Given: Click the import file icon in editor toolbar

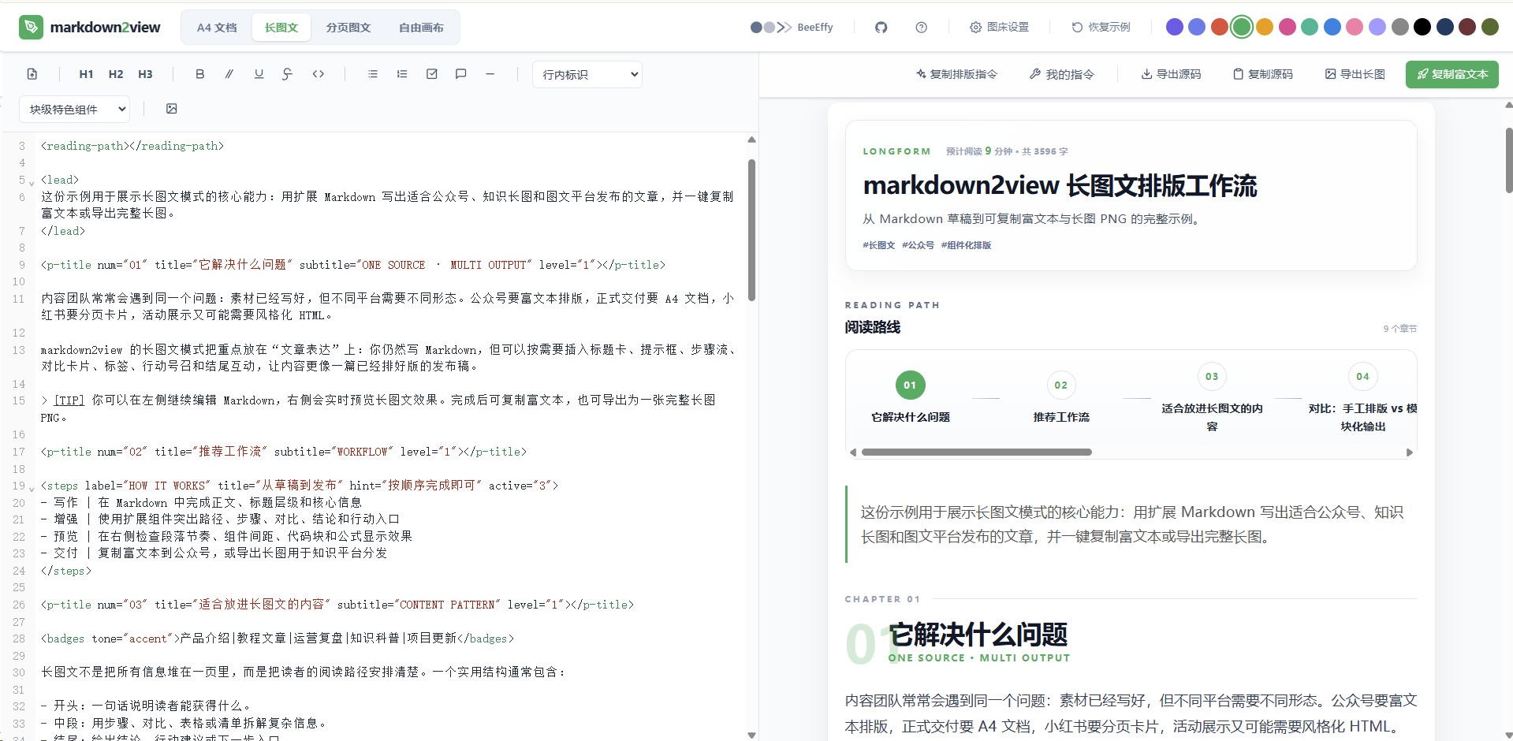Looking at the screenshot, I should coord(32,74).
